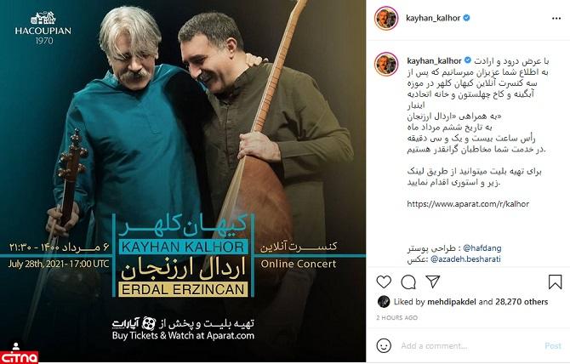Open kayhan_kalhor username in the caption
Image resolution: width=570 pixels, height=364 pixels.
(434, 60)
